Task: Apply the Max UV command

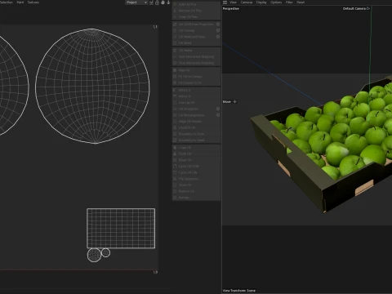Action: 196,70
